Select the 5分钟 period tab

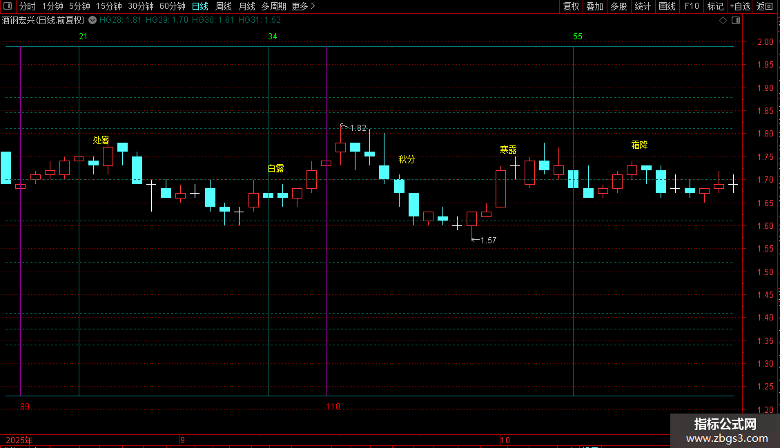tap(79, 6)
